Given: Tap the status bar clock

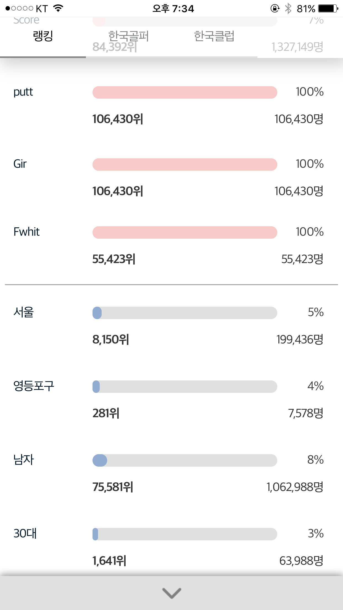Looking at the screenshot, I should tap(173, 9).
